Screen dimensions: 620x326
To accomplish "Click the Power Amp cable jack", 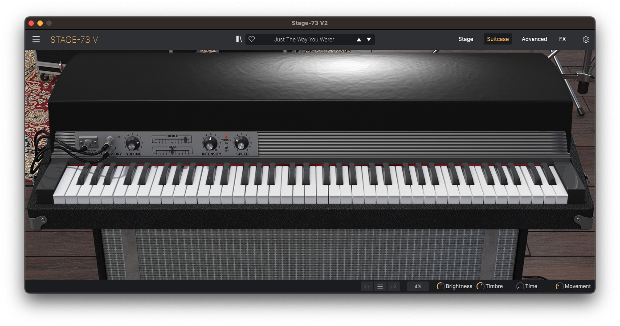I will click(x=88, y=143).
